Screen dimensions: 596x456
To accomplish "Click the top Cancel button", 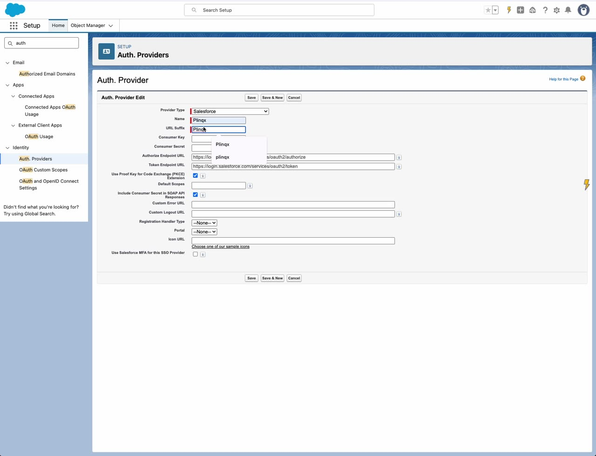I will click(x=294, y=98).
